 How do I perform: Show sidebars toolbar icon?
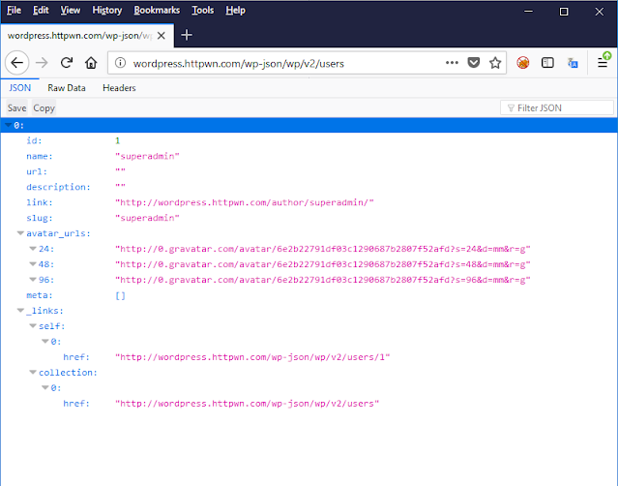tap(547, 63)
